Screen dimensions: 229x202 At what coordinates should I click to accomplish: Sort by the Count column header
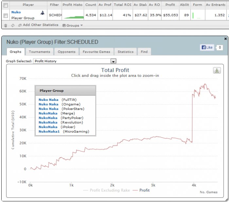pyautogui.click(x=91, y=5)
